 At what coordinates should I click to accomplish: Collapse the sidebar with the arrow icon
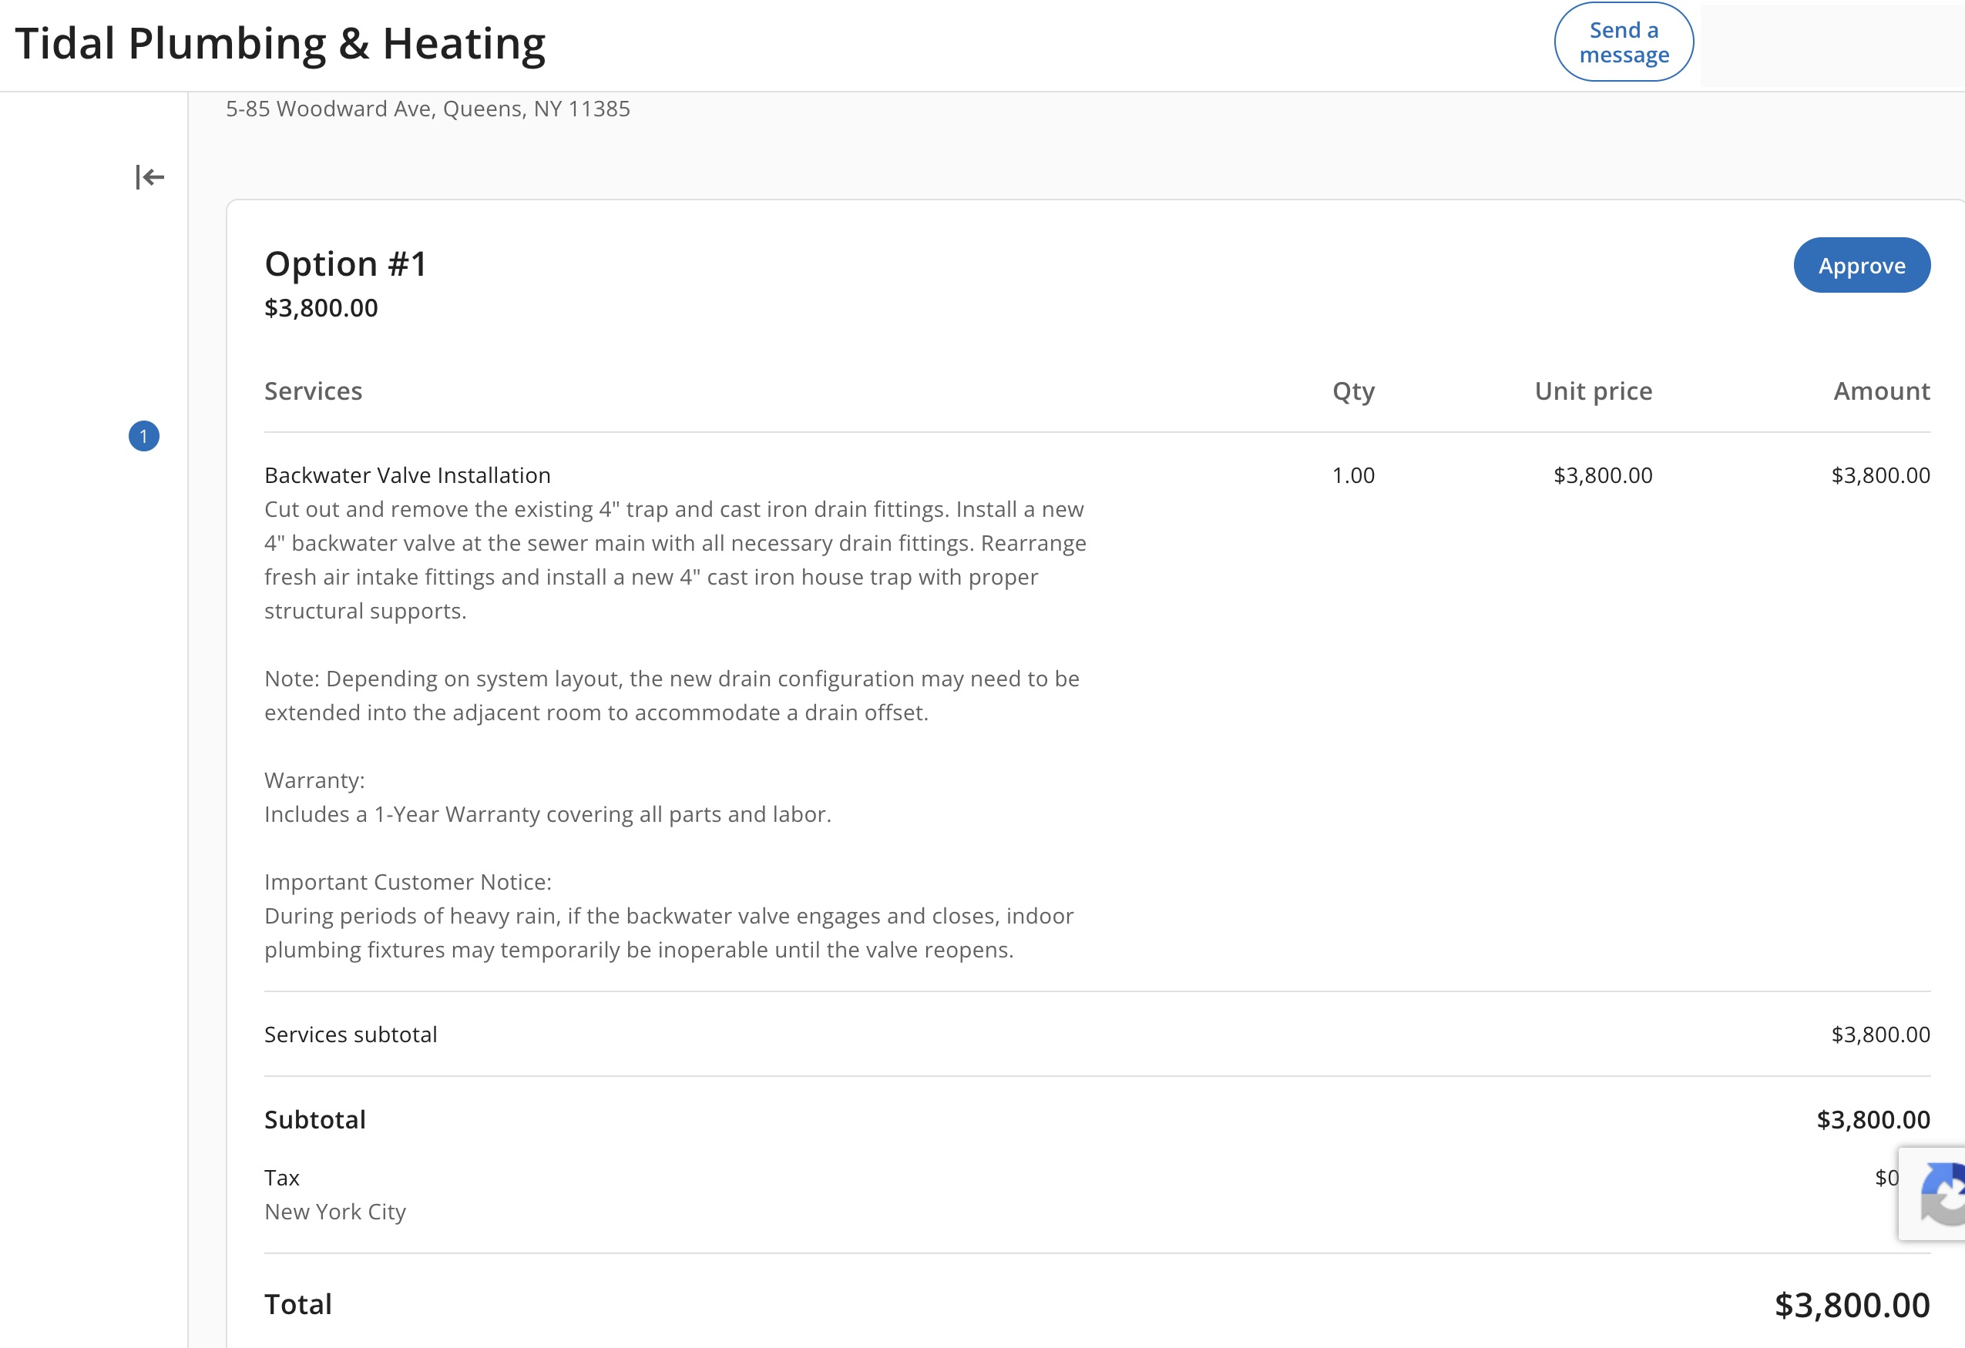(149, 177)
